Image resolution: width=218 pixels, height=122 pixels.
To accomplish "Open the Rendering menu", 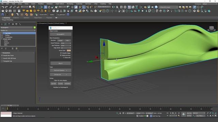I will click(70, 4).
